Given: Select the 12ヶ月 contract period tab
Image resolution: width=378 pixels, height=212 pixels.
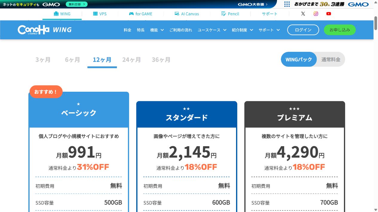Looking at the screenshot, I should (x=102, y=60).
